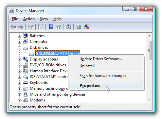This screenshot has width=162, height=119.
Task: Open the Help menu
Action: click(57, 19)
